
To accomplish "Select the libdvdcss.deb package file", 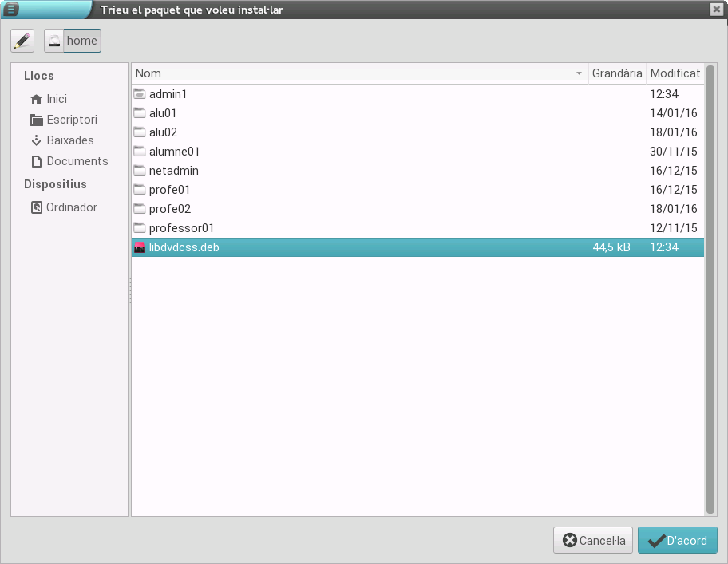I will pos(184,247).
